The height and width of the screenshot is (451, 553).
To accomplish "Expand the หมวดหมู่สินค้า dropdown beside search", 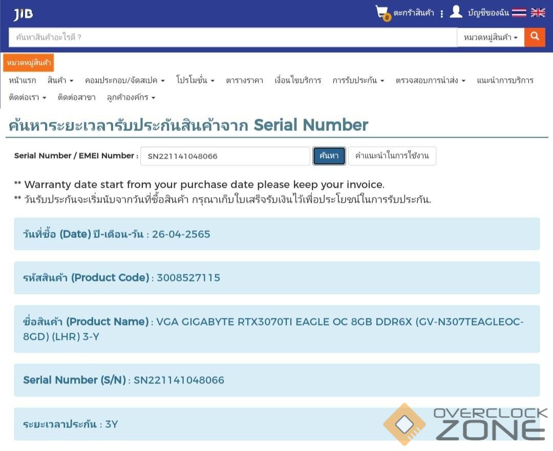I will (491, 37).
